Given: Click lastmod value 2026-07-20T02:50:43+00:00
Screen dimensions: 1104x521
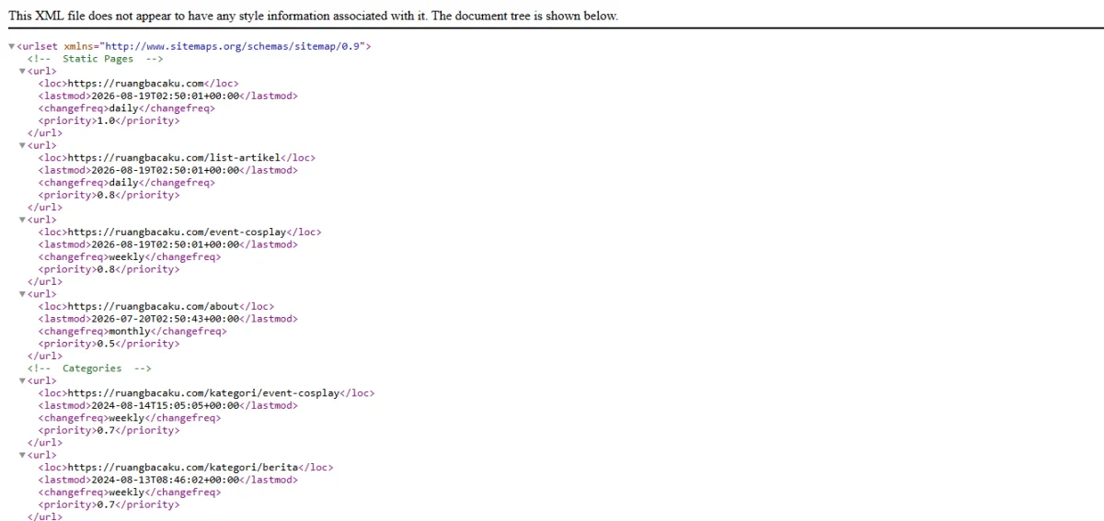Looking at the screenshot, I should point(166,319).
